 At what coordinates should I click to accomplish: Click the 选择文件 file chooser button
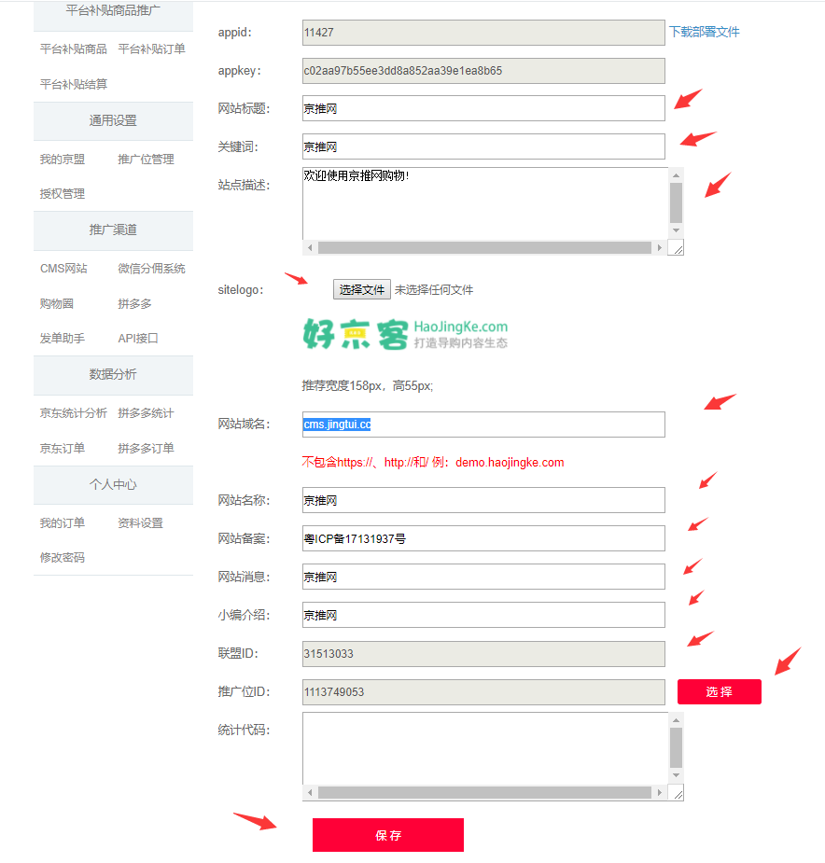point(362,289)
